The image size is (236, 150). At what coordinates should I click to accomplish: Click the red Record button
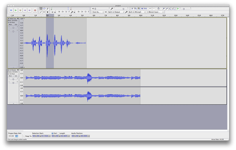coord(35,10)
